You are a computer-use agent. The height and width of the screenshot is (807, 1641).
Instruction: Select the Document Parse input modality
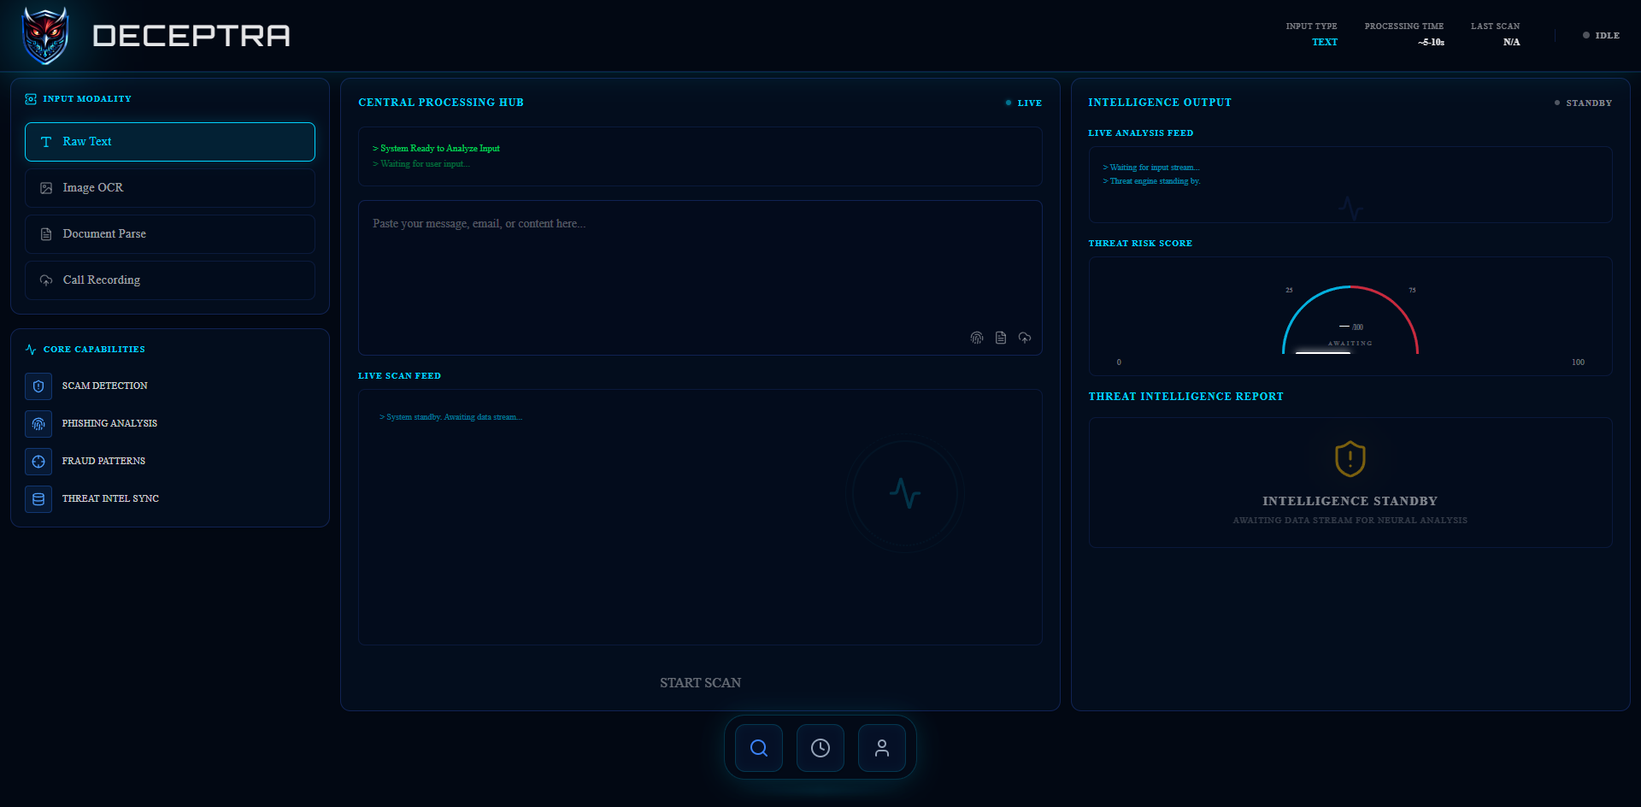(x=170, y=234)
